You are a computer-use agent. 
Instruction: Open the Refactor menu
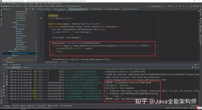[31, 4]
